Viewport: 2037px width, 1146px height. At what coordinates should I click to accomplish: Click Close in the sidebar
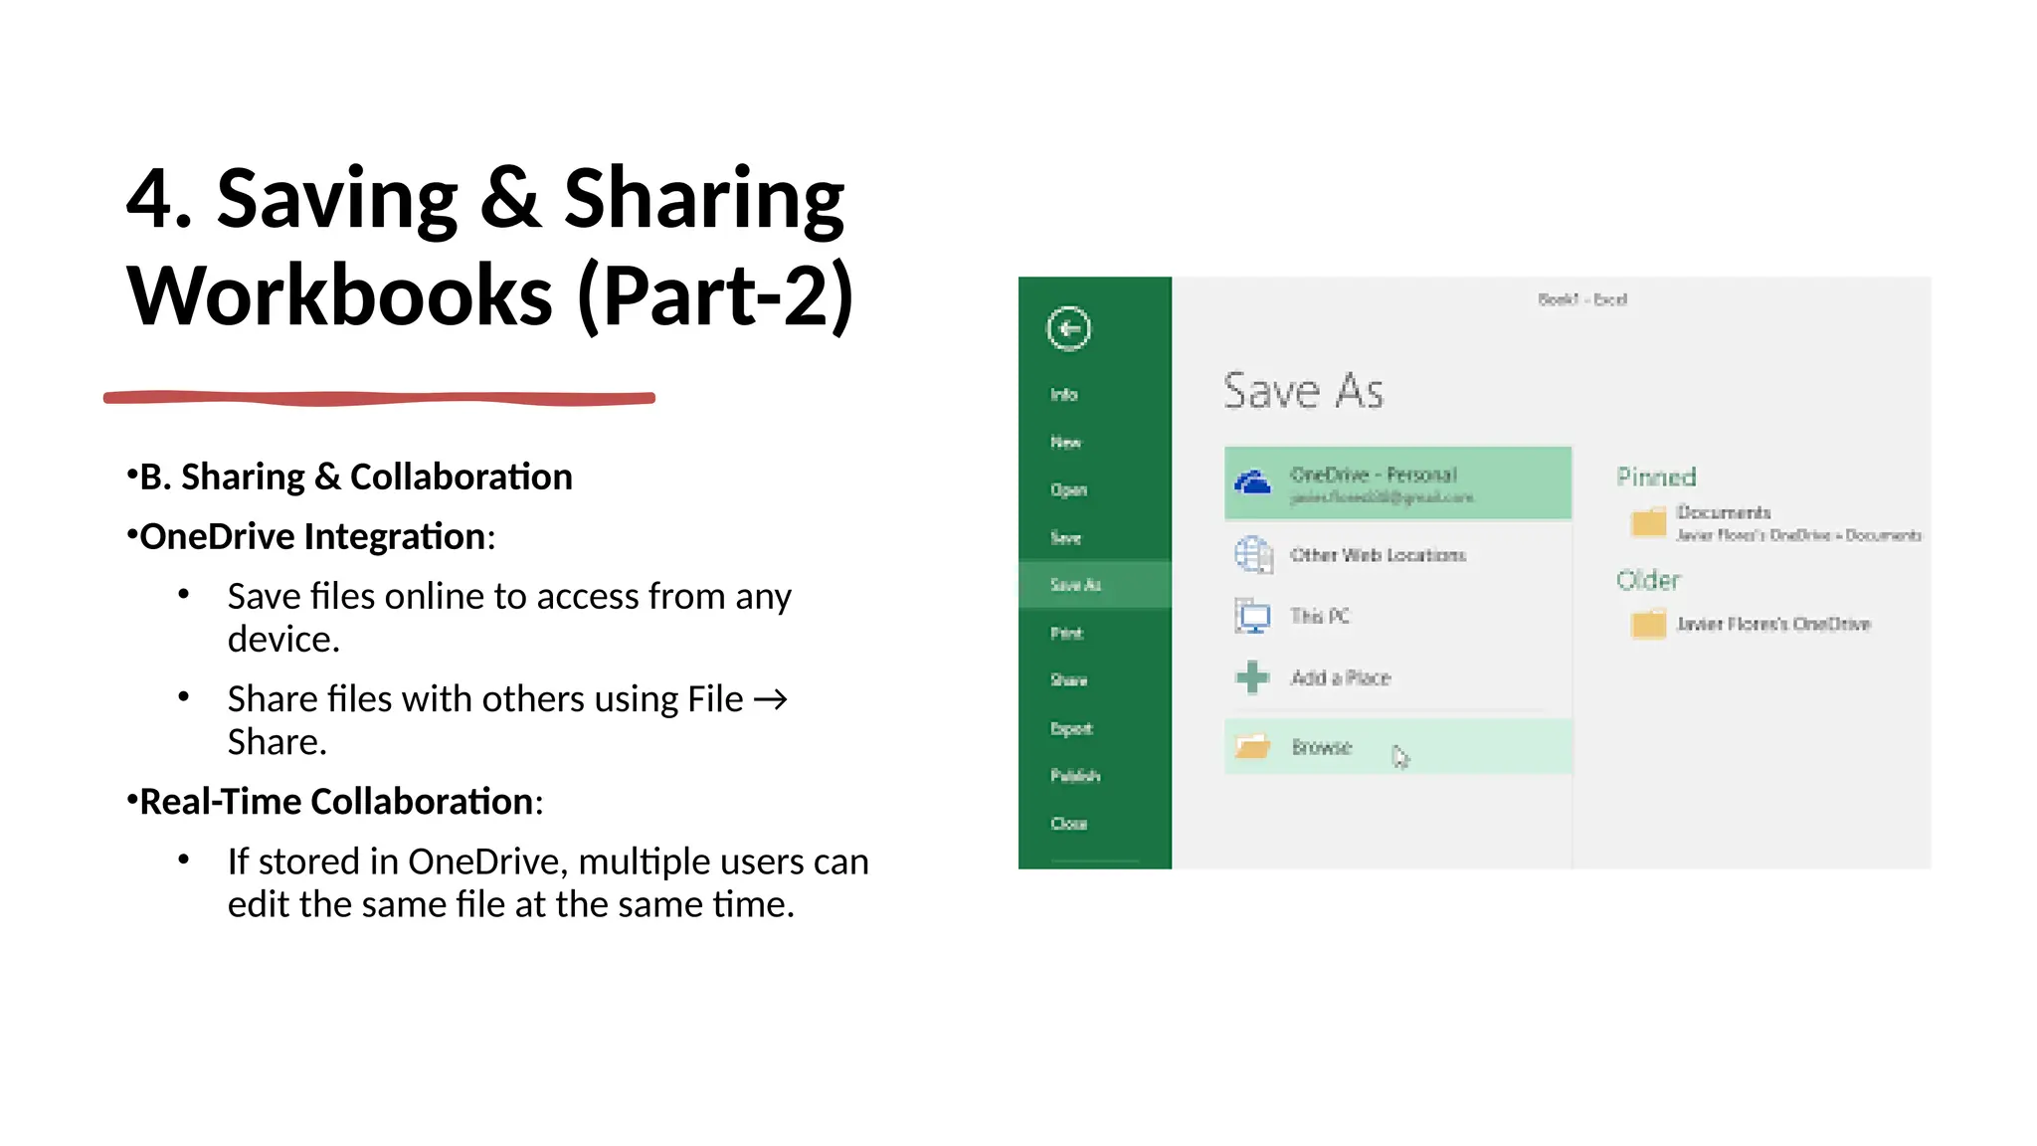pyautogui.click(x=1068, y=823)
